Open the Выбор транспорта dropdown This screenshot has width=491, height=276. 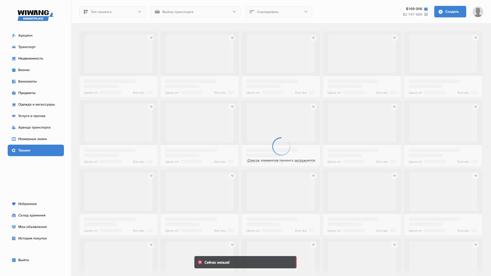[x=195, y=12]
